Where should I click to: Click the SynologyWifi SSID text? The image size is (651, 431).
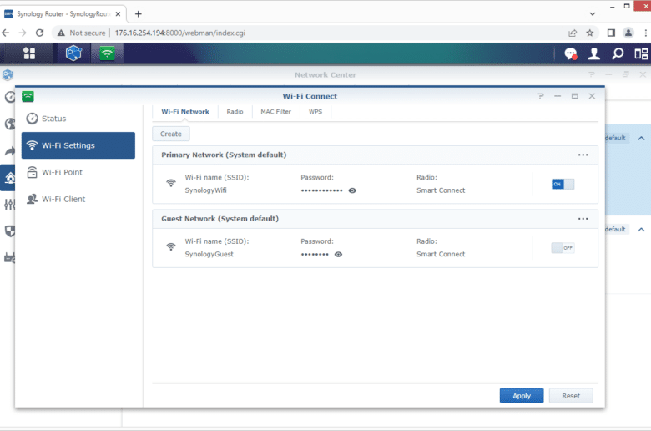pos(205,190)
